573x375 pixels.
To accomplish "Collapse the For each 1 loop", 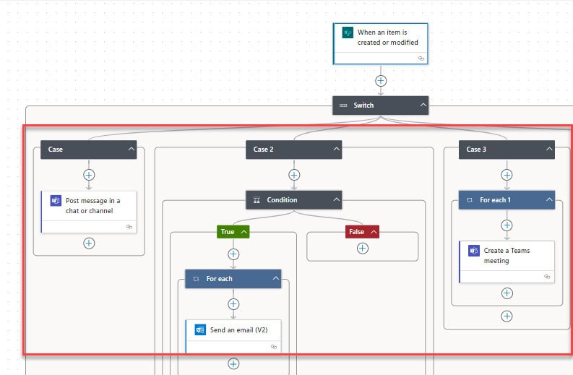I will pos(549,199).
